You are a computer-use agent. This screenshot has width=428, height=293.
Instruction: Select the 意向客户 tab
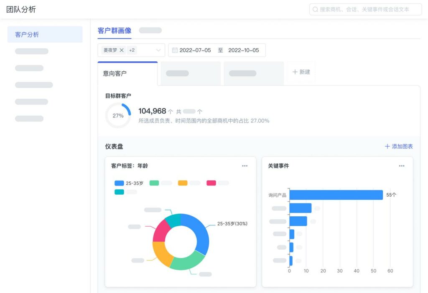point(115,73)
